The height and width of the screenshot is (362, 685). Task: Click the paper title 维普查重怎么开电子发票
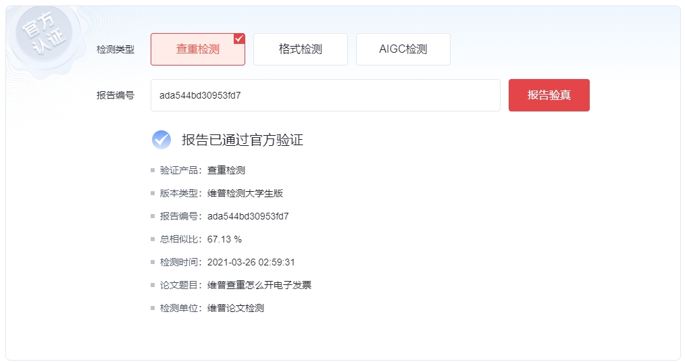coord(259,285)
